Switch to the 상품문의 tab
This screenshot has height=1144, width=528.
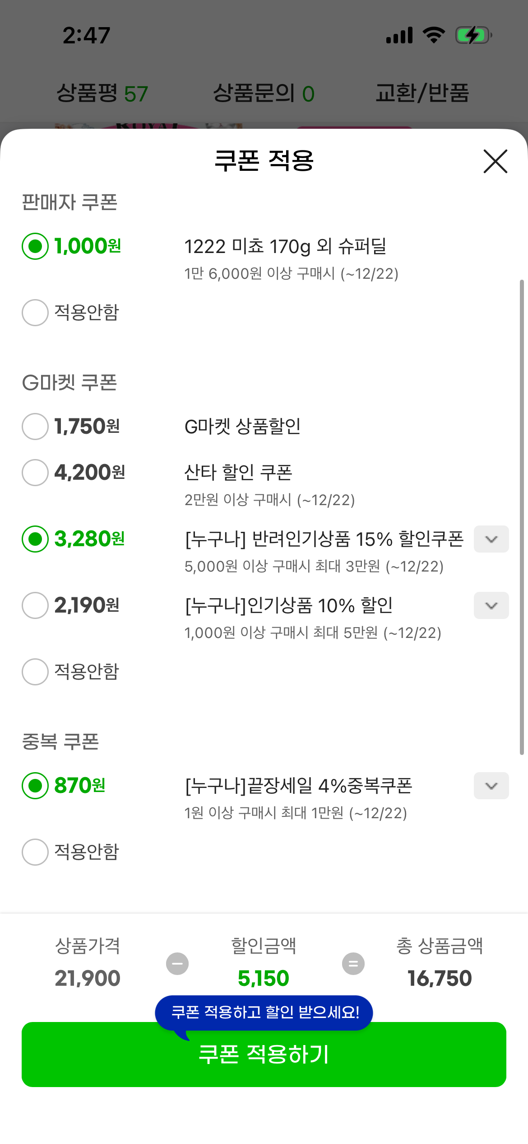coord(264,94)
